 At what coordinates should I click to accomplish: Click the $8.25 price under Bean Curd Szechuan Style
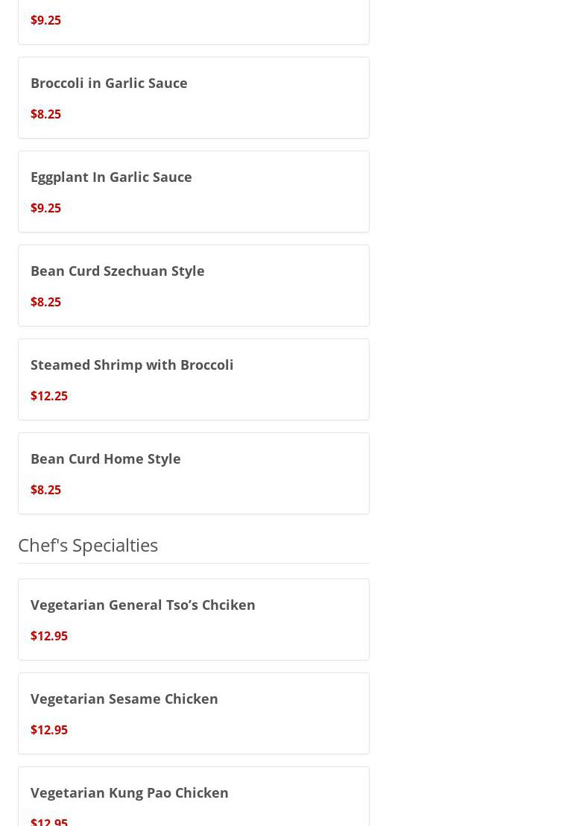45,302
